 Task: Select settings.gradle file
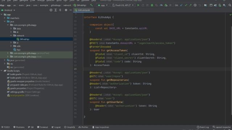click(x=24, y=92)
